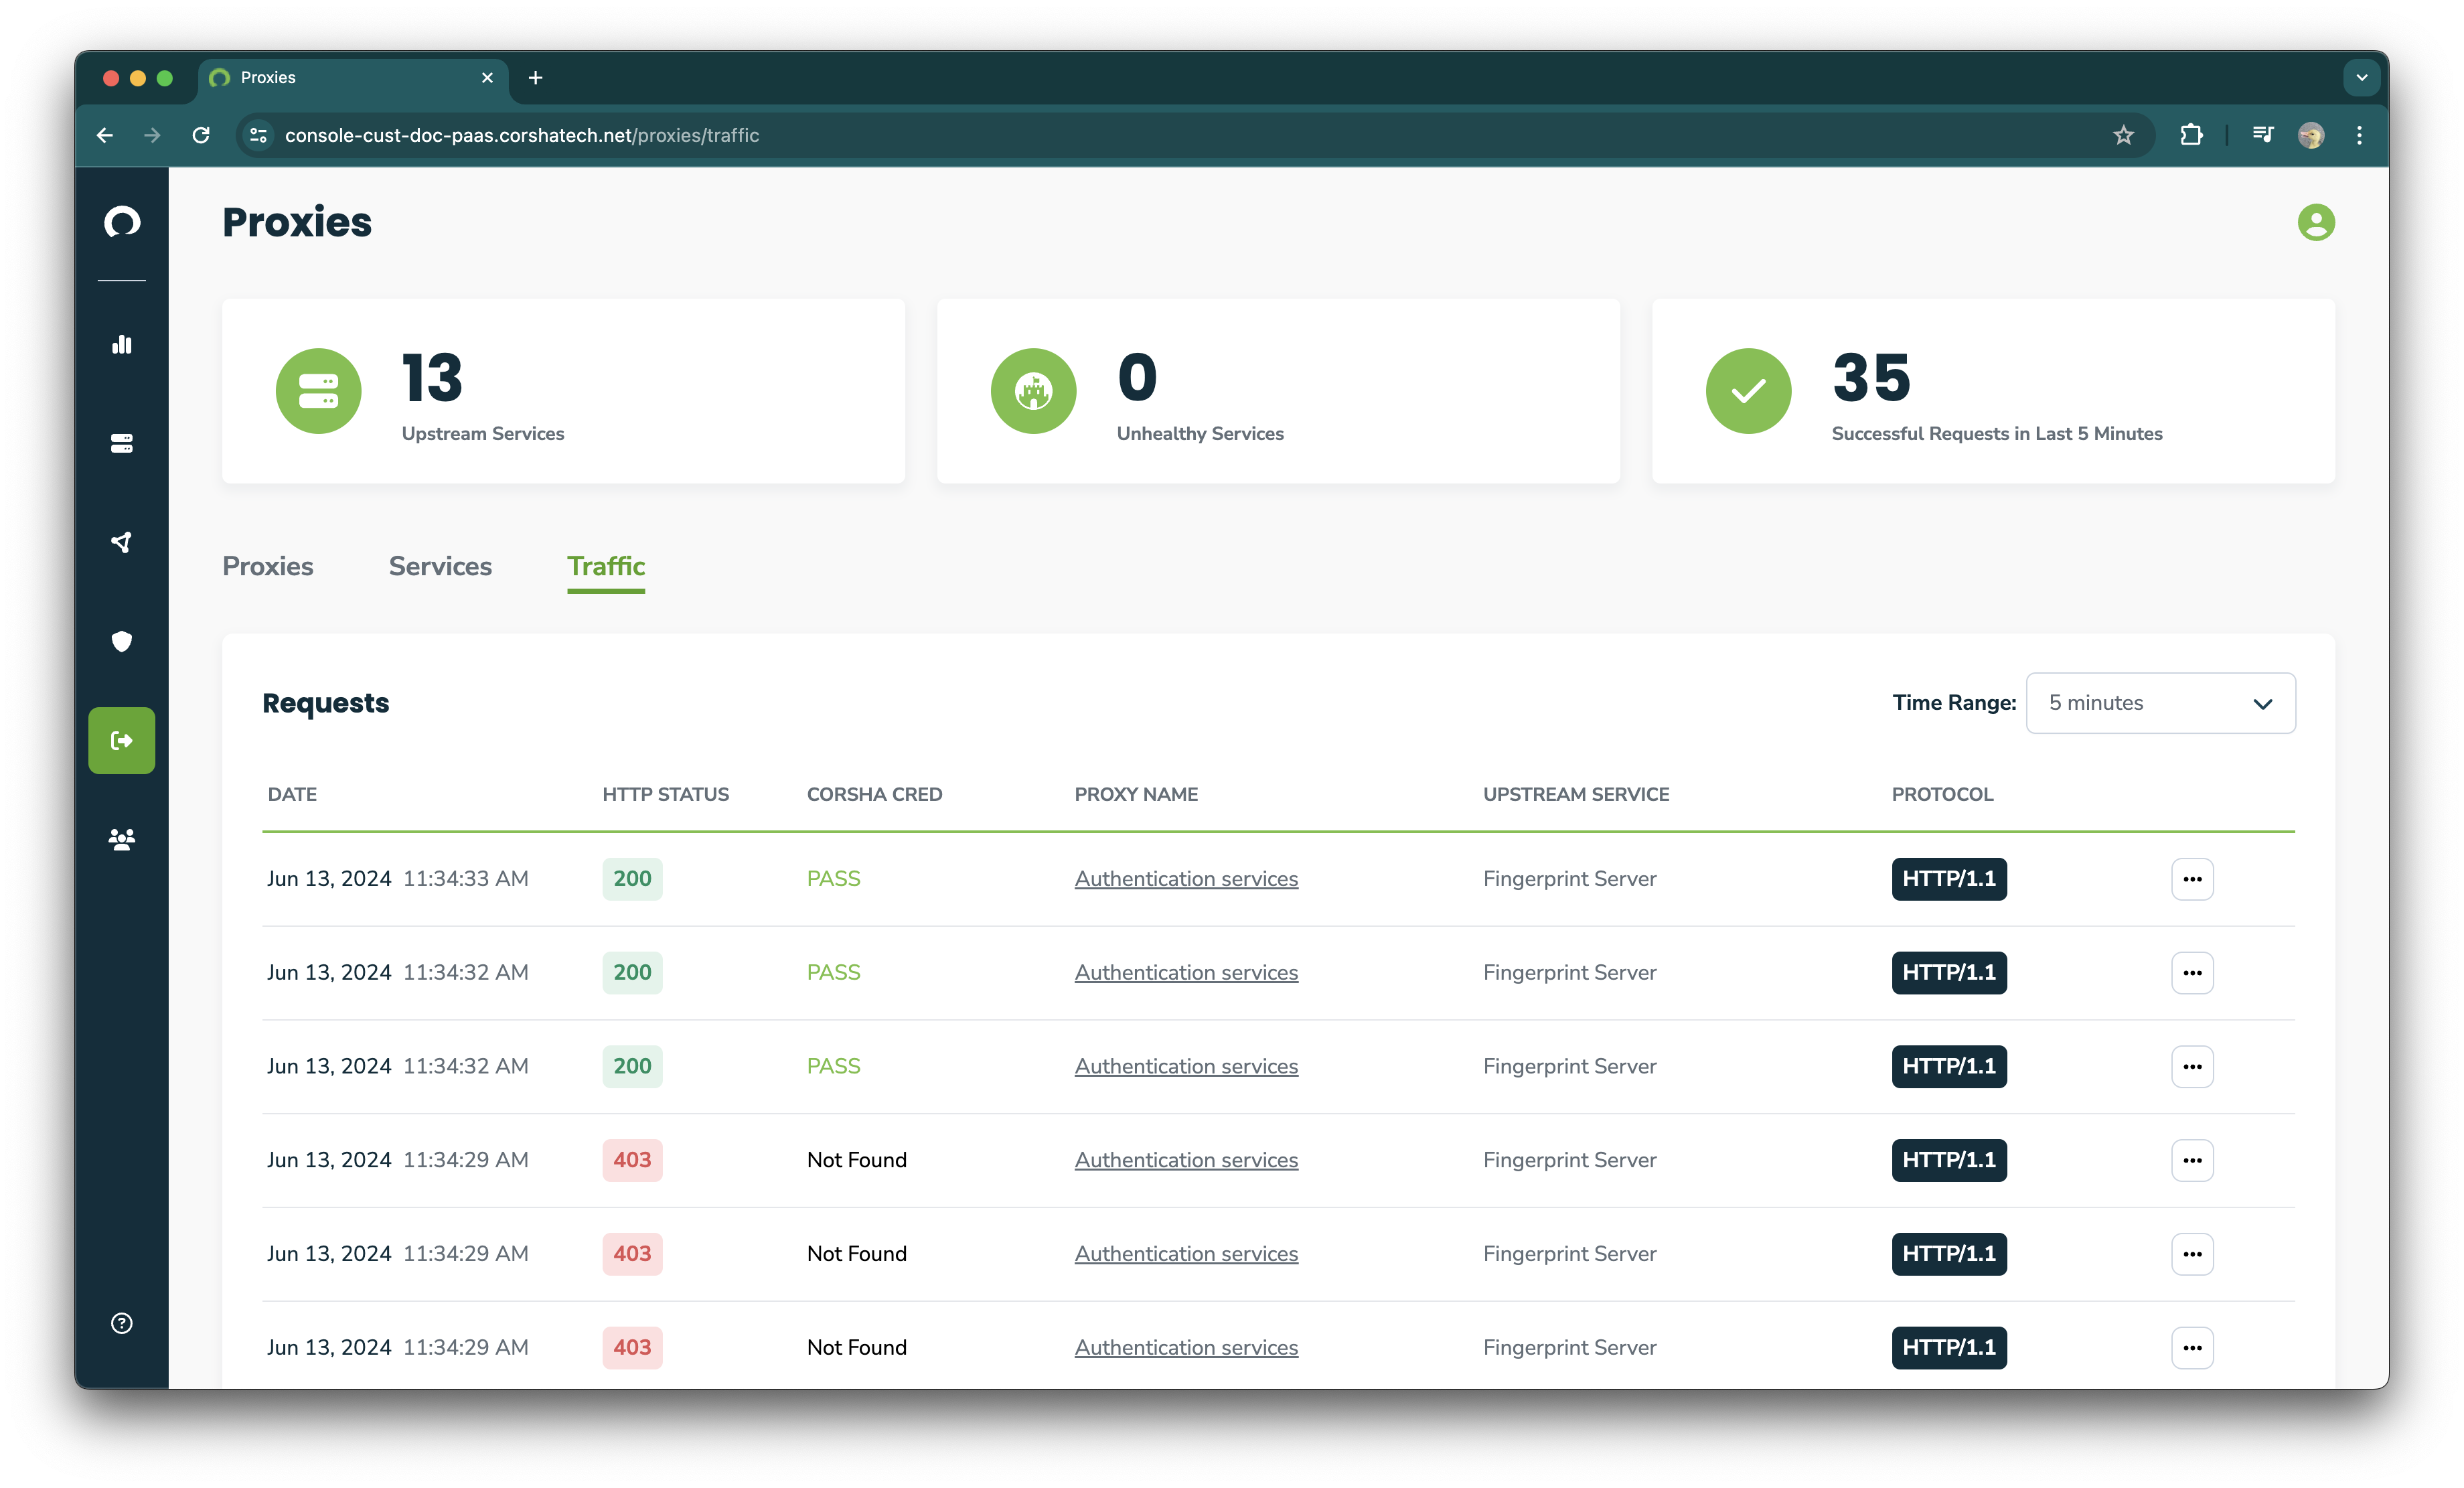This screenshot has width=2464, height=1488.
Task: Click the 200 status badge at 11:34:33 AM
Action: 632,879
